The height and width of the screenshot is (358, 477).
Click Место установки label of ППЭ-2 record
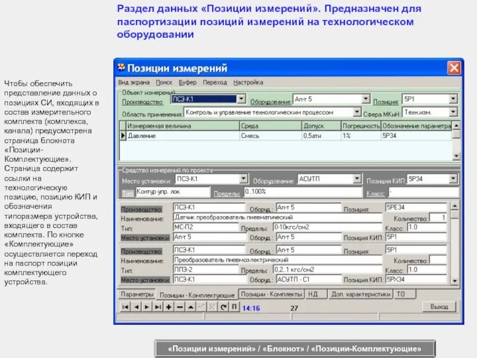tap(145, 280)
